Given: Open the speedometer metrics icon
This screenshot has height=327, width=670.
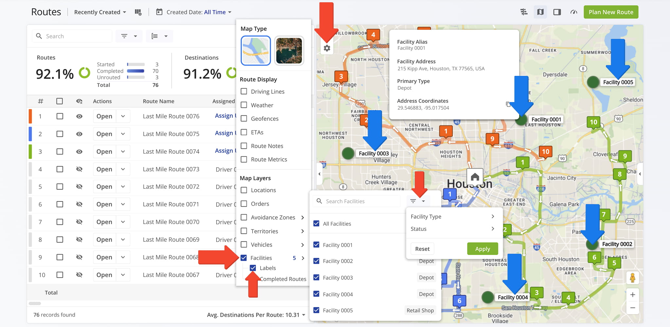Looking at the screenshot, I should pos(574,12).
